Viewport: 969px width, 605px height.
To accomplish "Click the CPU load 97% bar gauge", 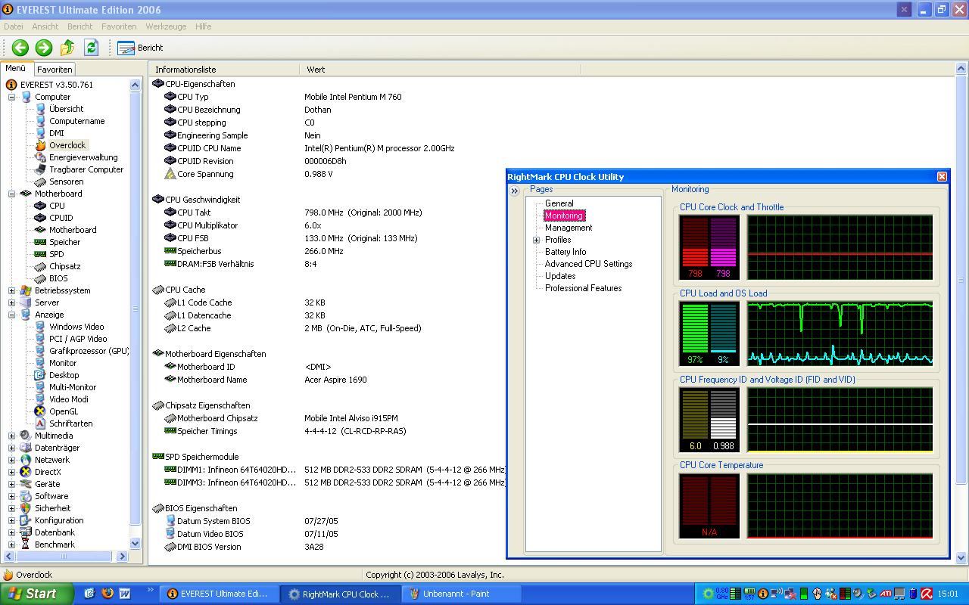I will pos(694,334).
